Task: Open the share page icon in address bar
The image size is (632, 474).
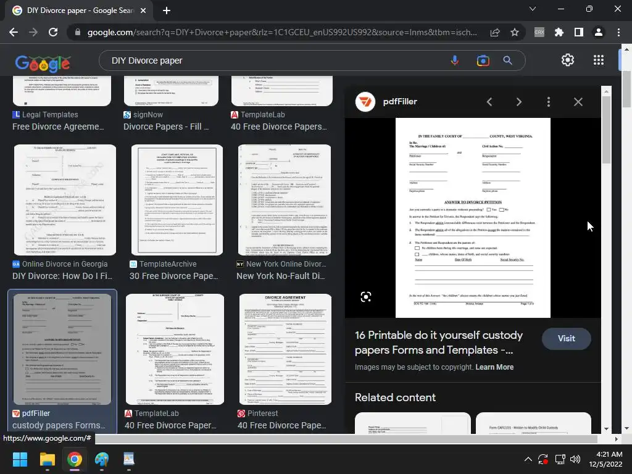Action: [495, 32]
